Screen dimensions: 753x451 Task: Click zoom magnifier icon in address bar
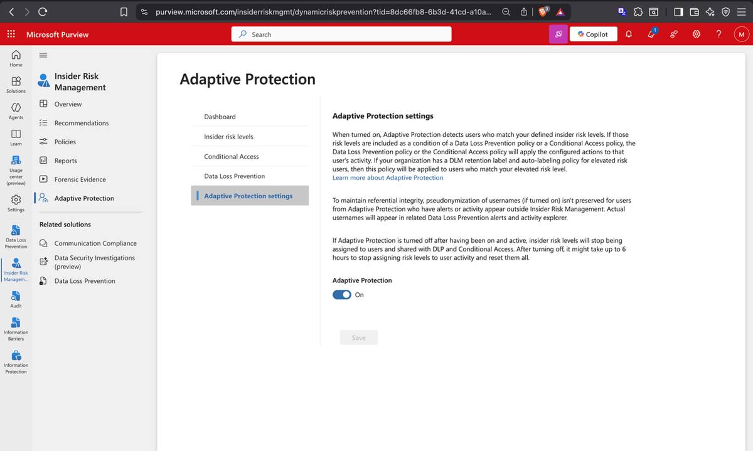click(506, 11)
